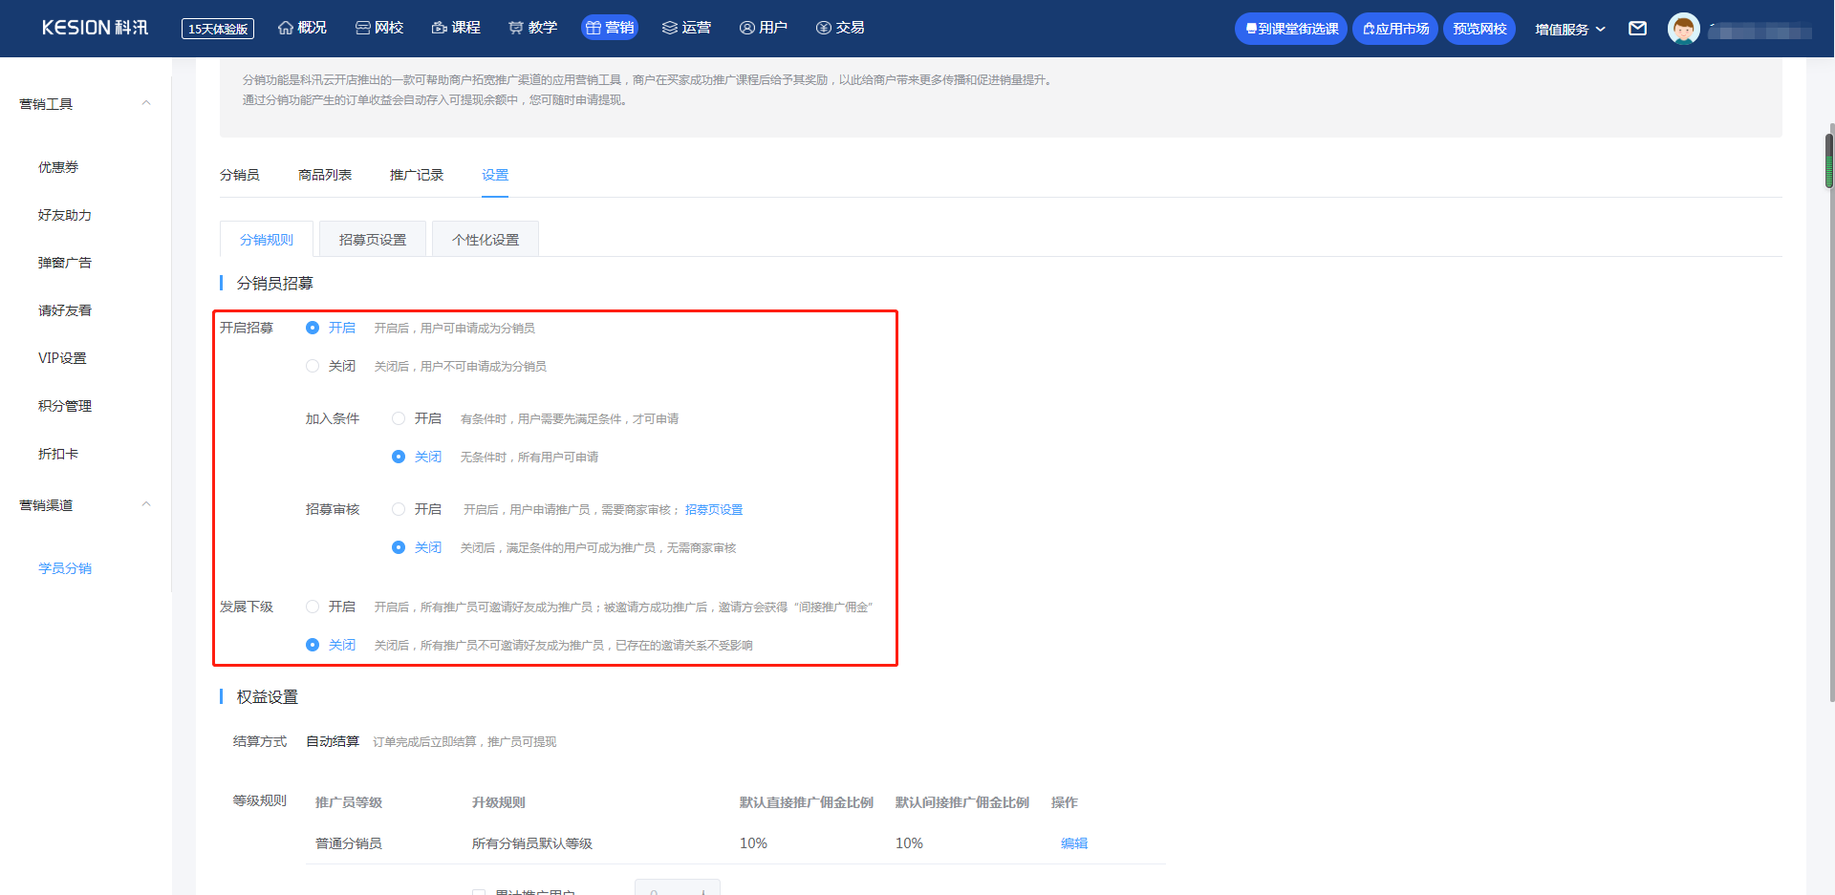Expand the 增值服务 dropdown menu
Screen dimensions: 1835x895
pyautogui.click(x=1569, y=29)
